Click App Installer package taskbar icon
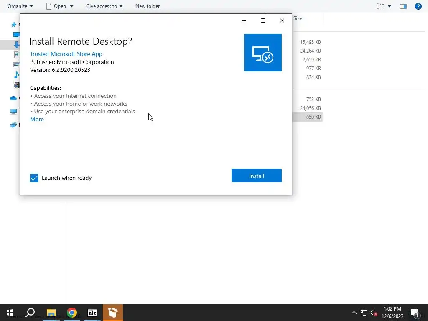 [113, 313]
